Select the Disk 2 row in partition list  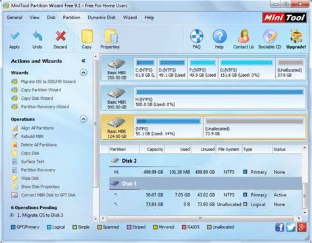click(205, 161)
